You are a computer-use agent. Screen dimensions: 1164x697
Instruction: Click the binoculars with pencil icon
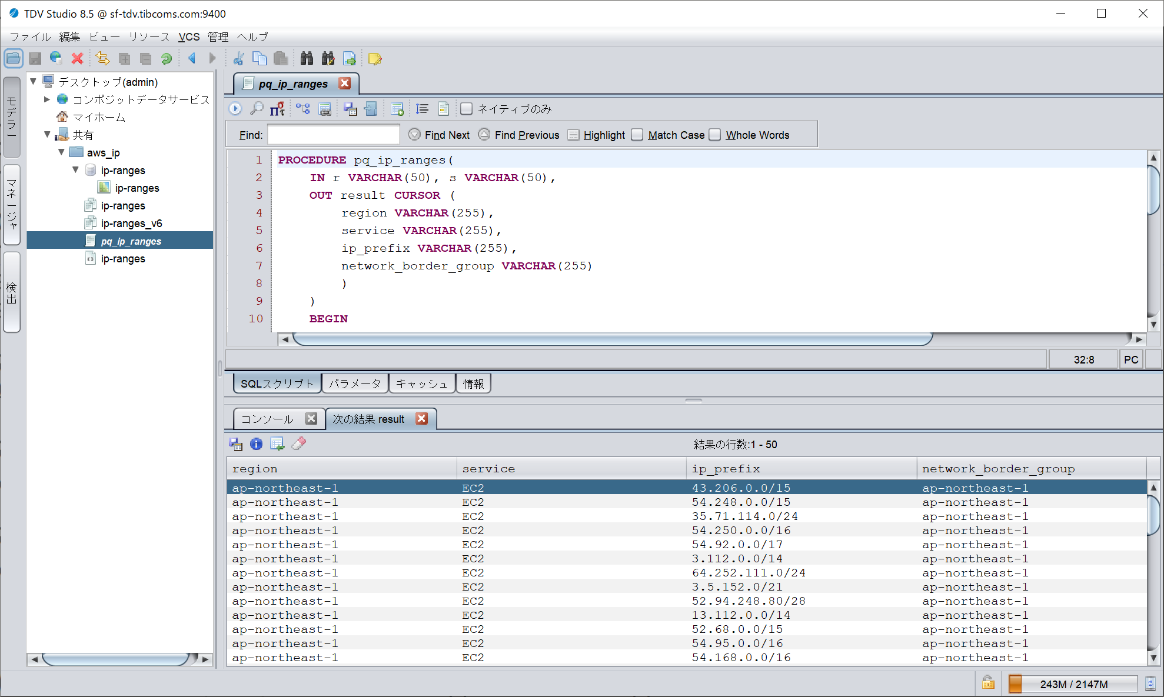328,58
